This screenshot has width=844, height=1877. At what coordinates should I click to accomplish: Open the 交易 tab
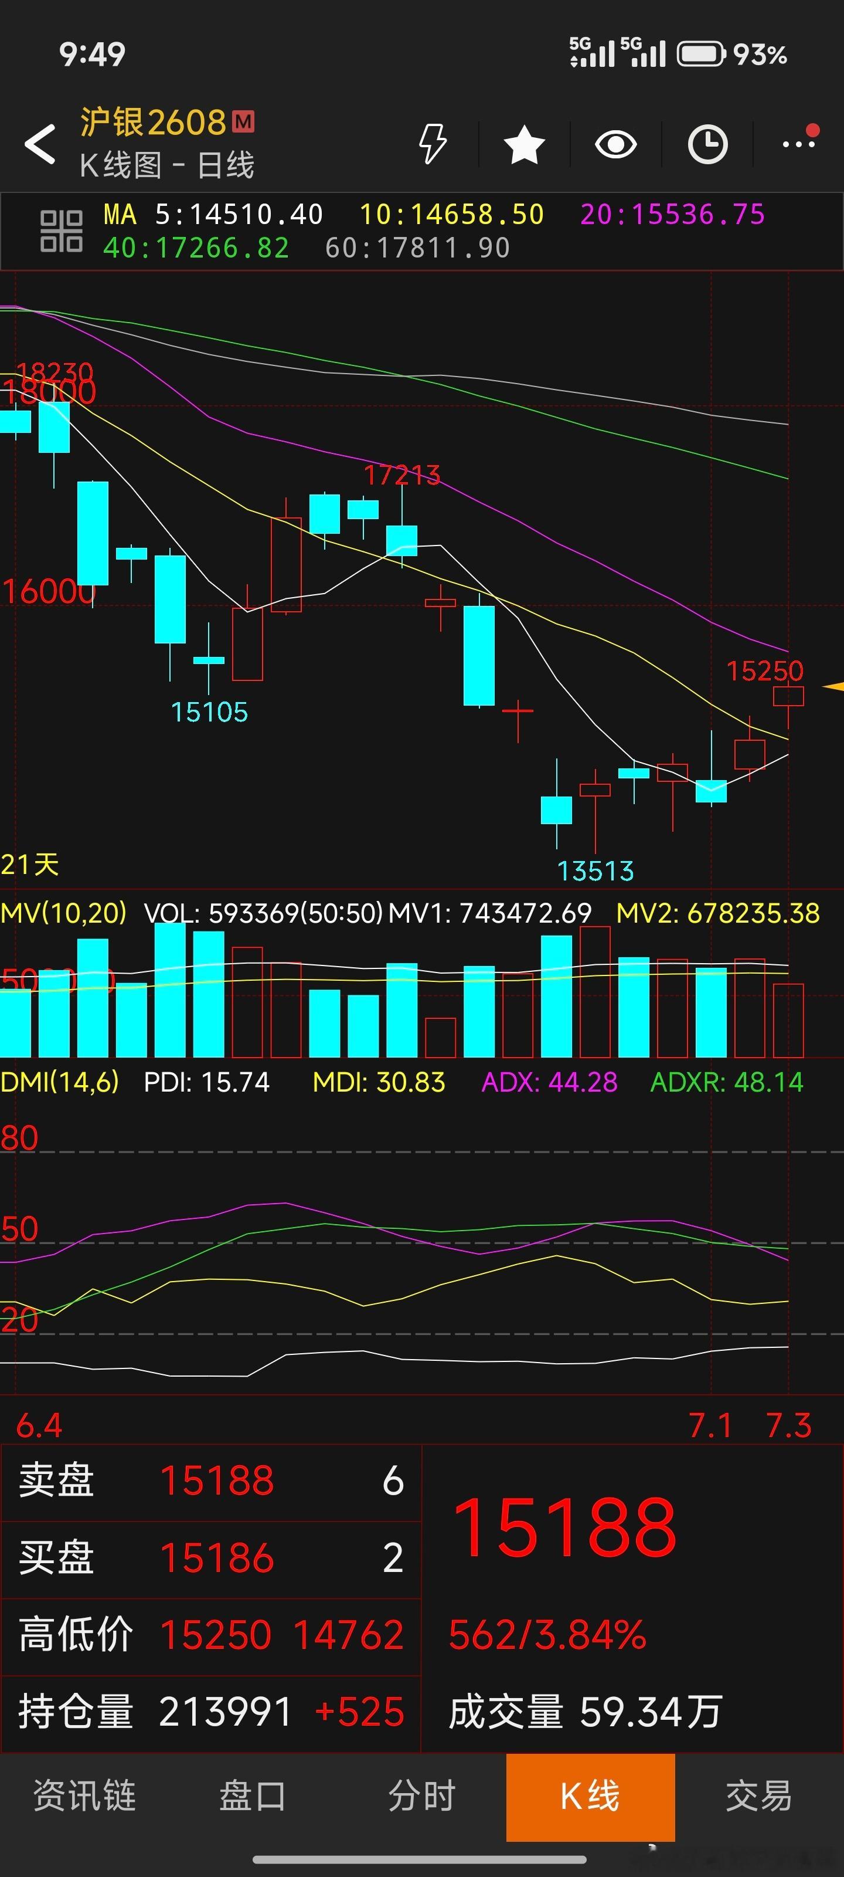(759, 1795)
